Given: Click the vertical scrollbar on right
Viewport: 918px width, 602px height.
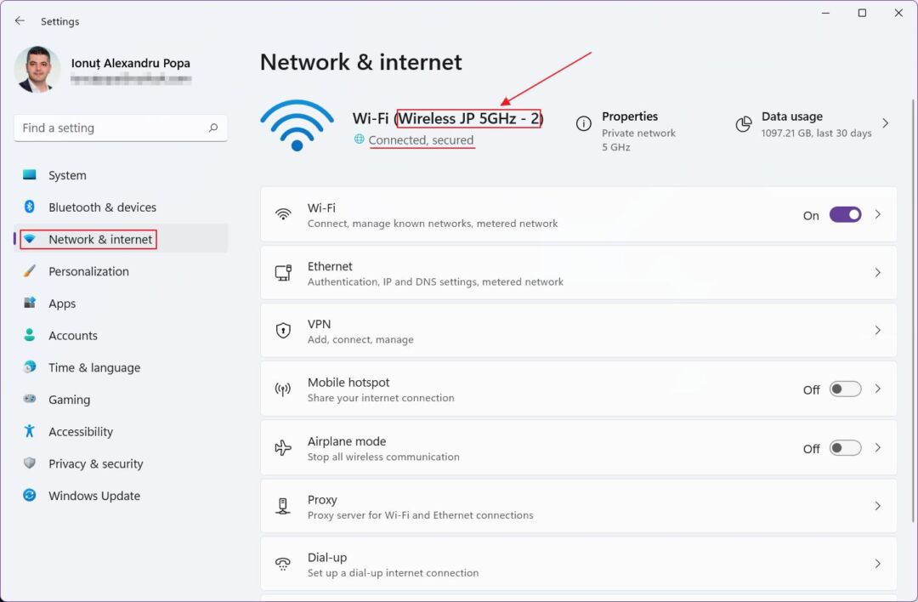Looking at the screenshot, I should (913, 310).
